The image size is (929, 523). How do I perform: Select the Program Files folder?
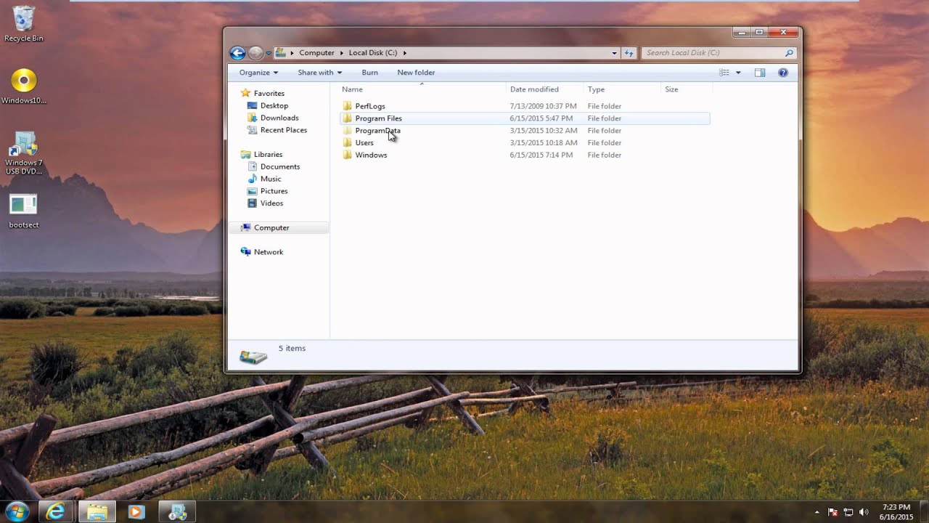click(x=525, y=118)
